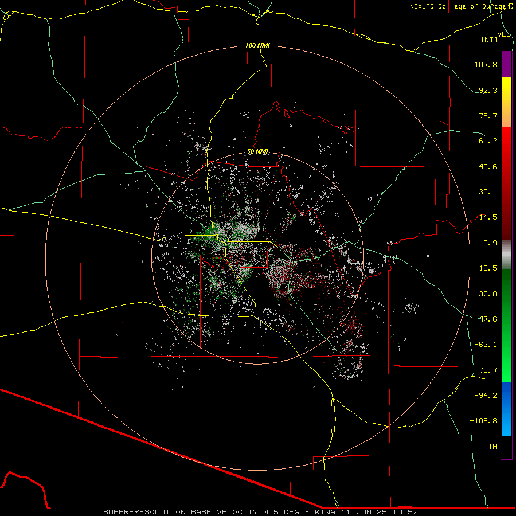Select the purple segment of the color bar
The image size is (516, 516).
[506, 64]
